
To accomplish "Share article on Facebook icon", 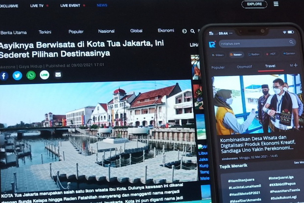I will click(x=4, y=76).
